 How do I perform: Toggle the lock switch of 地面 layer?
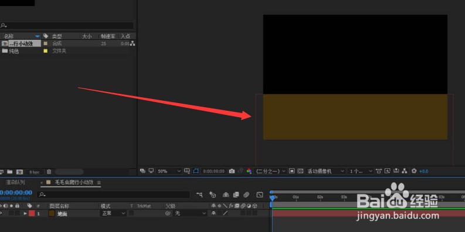18,213
